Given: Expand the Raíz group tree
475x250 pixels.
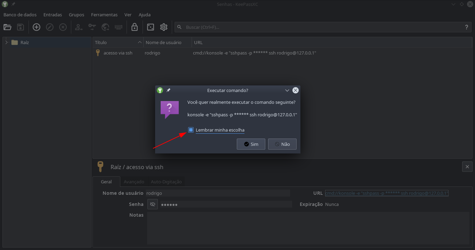Looking at the screenshot, I should [x=6, y=42].
